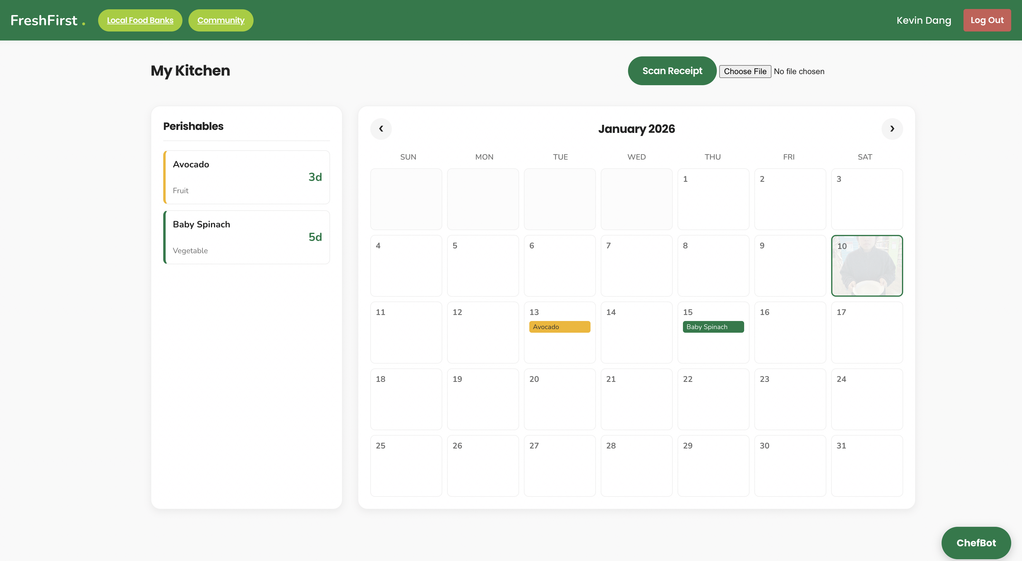This screenshot has width=1022, height=561.
Task: Click the January 2026 month heading
Action: (636, 128)
